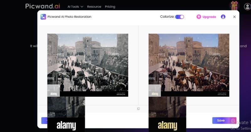This screenshot has width=251, height=132.
Task: Toggle the Colorize switch
Action: (x=179, y=17)
